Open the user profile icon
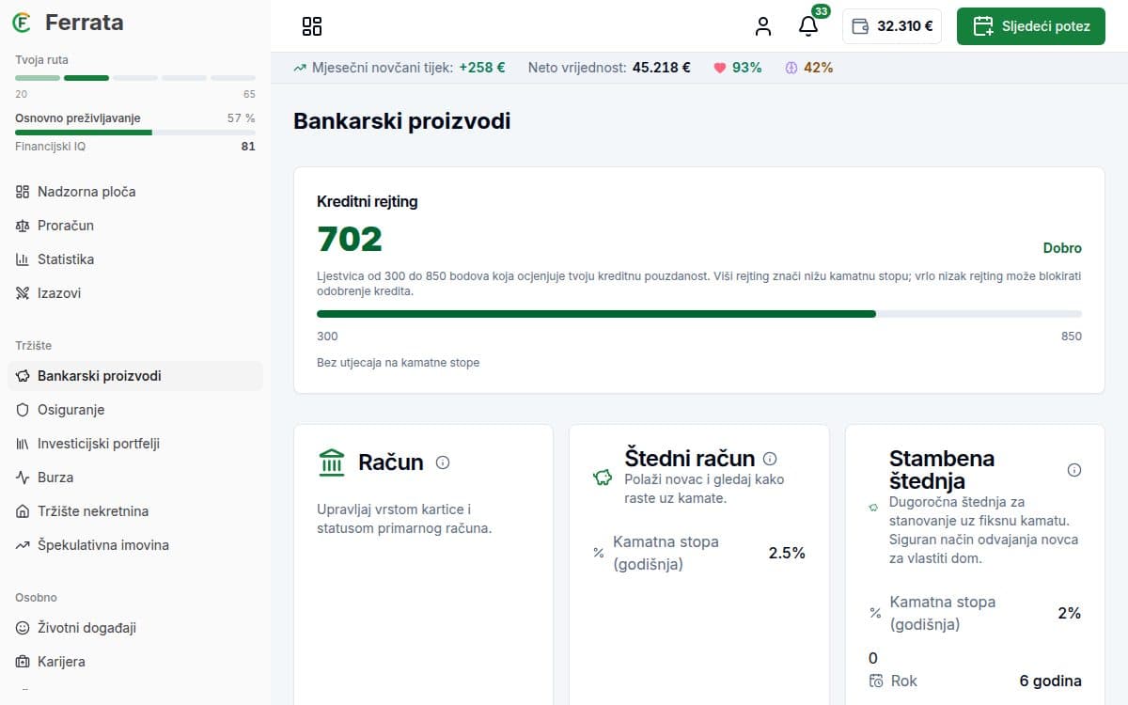1128x705 pixels. (x=763, y=26)
